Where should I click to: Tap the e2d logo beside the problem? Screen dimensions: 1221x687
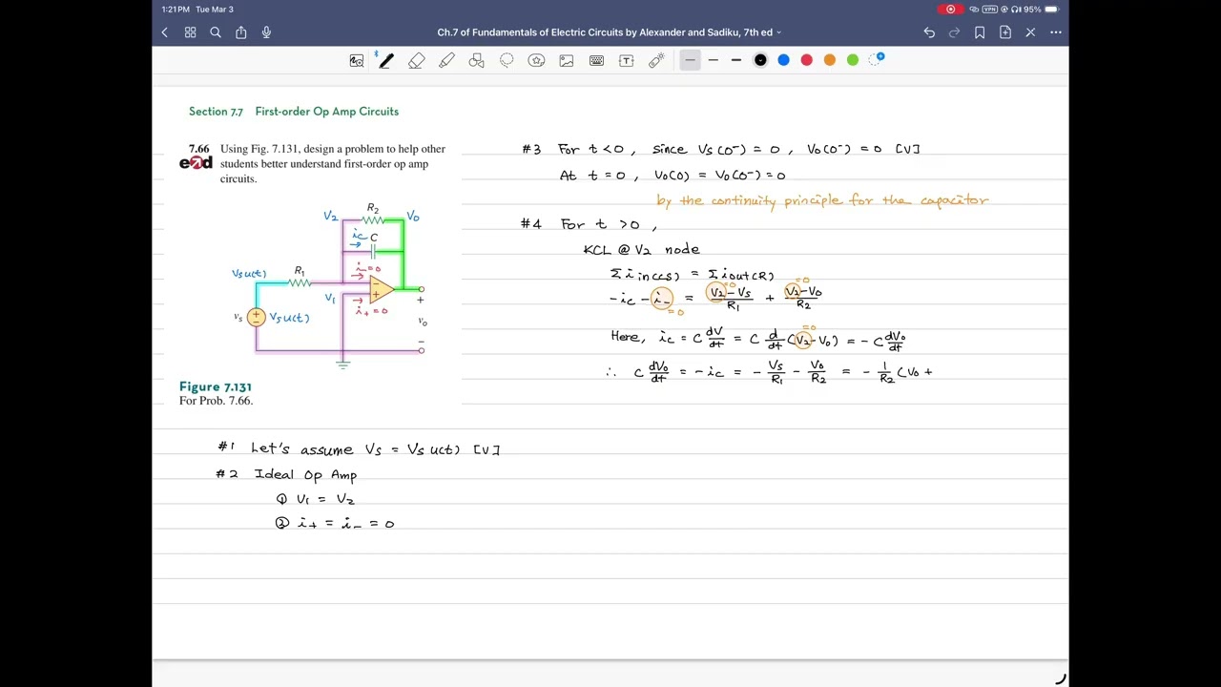tap(196, 163)
